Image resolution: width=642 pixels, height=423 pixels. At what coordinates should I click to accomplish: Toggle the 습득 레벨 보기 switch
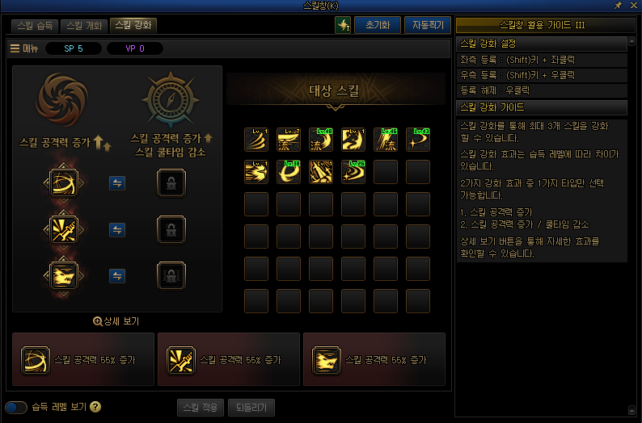(16, 407)
